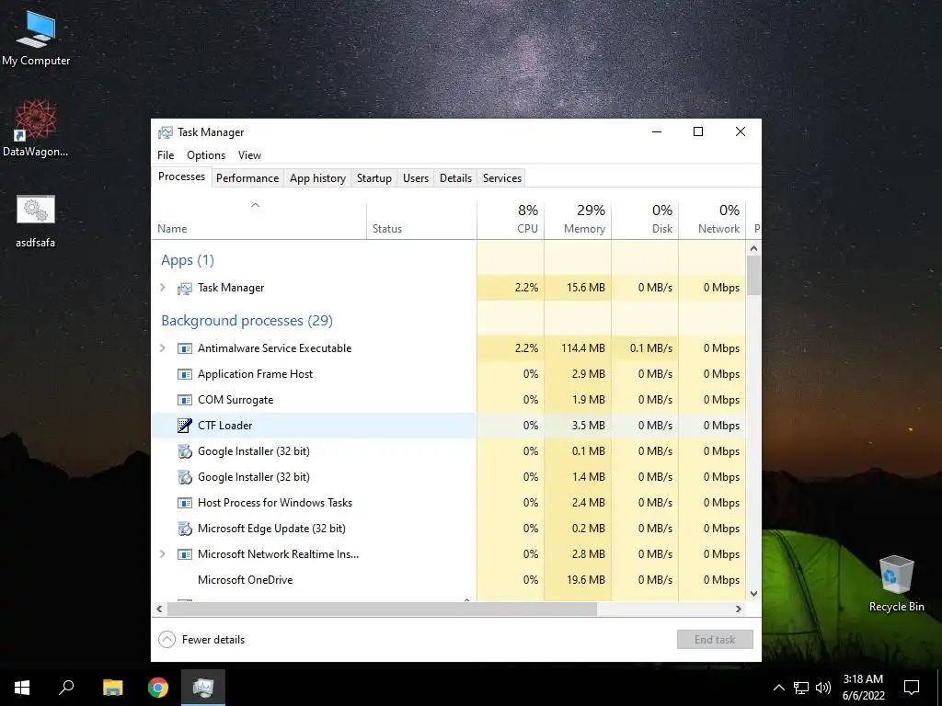
Task: Click the 1.4 MB Google Installer icon
Action: [x=184, y=477]
